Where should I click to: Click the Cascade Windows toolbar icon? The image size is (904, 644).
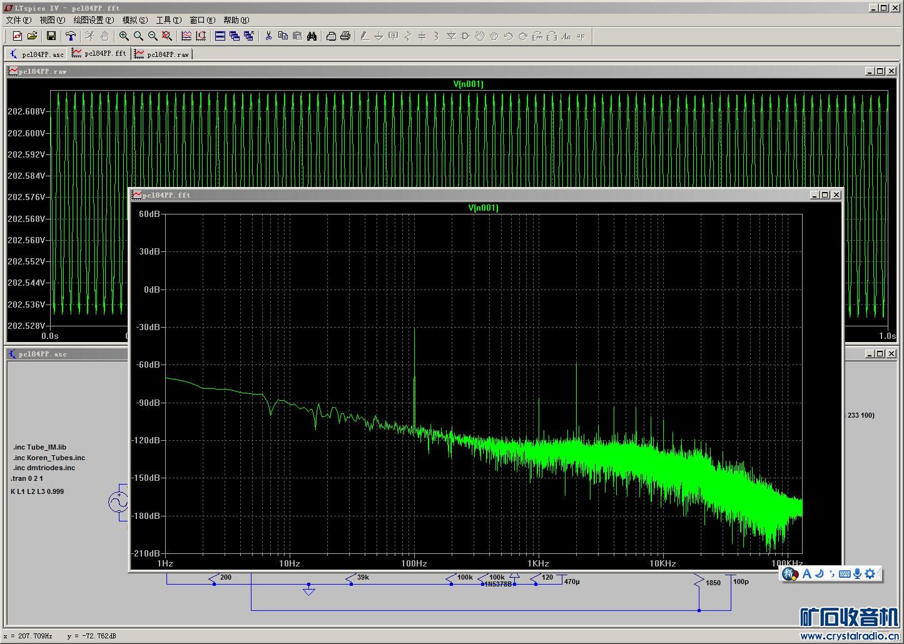click(235, 36)
